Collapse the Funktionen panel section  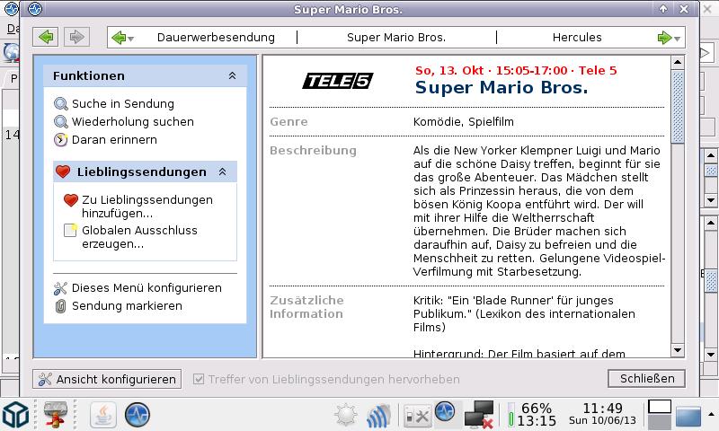232,76
